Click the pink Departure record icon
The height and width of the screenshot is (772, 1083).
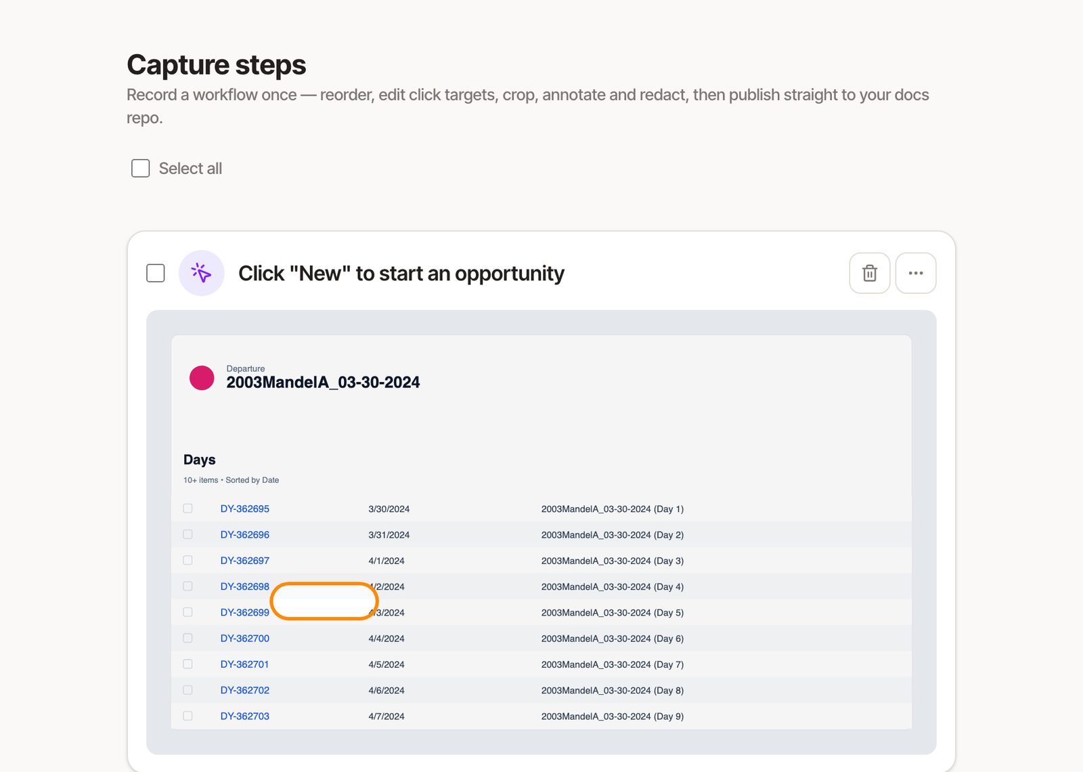[x=202, y=378]
